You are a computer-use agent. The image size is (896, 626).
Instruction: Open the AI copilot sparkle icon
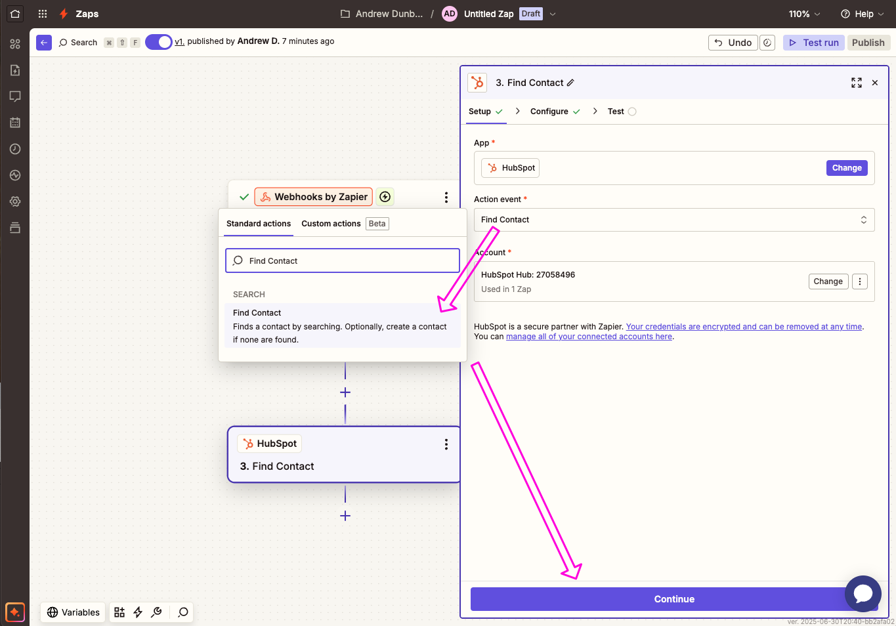15,612
